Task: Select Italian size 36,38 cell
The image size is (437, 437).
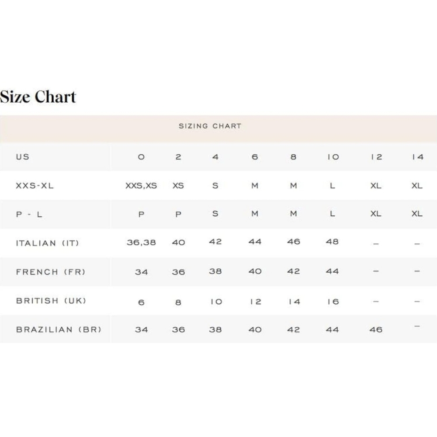Action: (141, 243)
